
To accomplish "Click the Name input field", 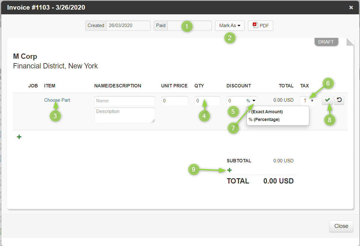I will pyautogui.click(x=124, y=101).
